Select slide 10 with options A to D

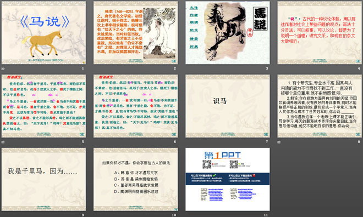tap(136, 179)
